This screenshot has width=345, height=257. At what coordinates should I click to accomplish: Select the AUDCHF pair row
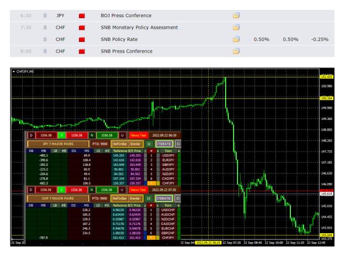(168, 214)
